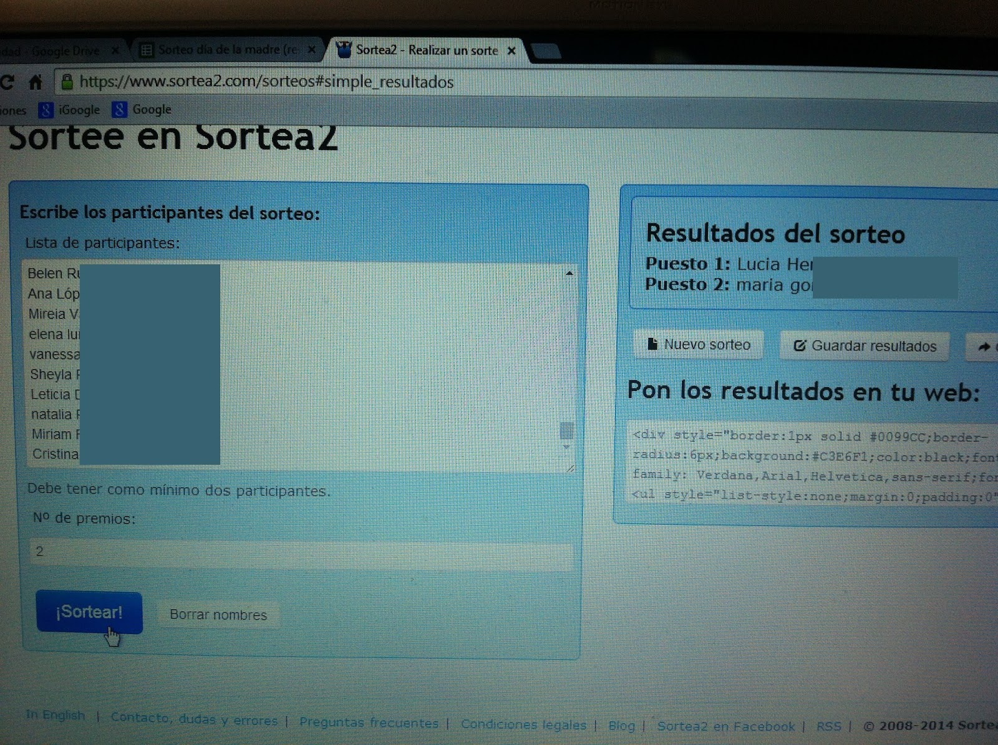Click the ¡Sortear! button
The image size is (998, 745).
pyautogui.click(x=89, y=612)
